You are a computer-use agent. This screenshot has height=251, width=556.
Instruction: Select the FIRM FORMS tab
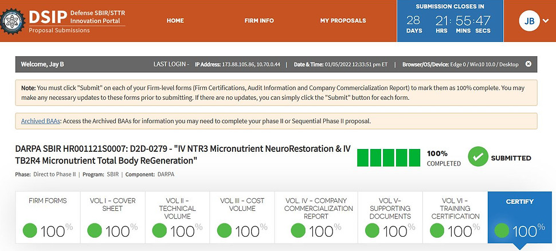(x=48, y=217)
